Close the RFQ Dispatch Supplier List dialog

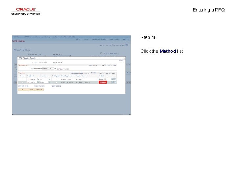(124, 58)
